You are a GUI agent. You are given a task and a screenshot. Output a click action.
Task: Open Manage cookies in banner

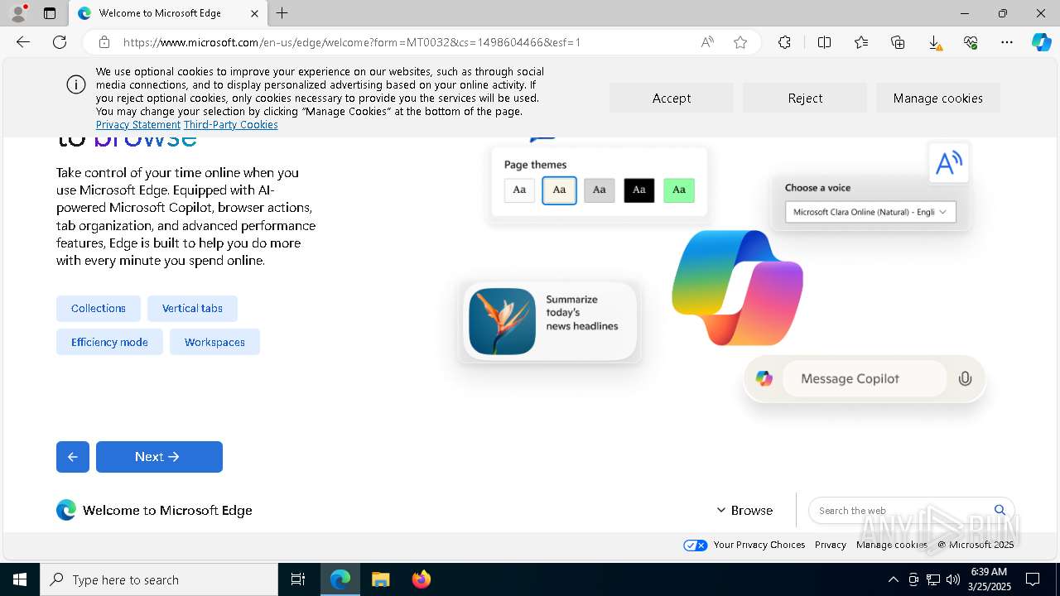pos(938,98)
